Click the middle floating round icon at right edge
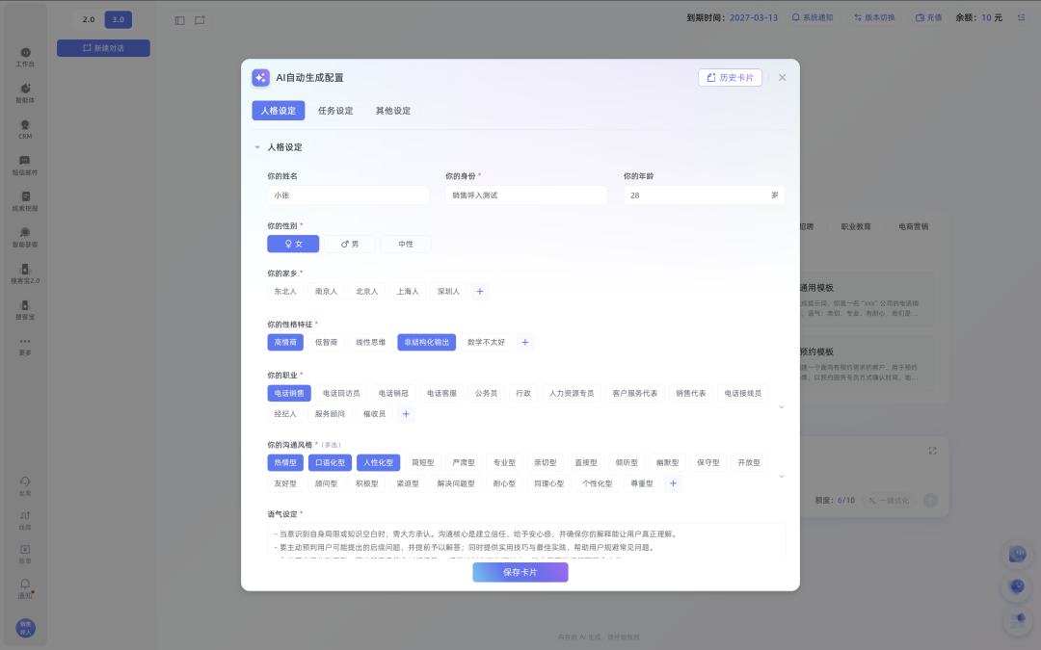The width and height of the screenshot is (1041, 650). 1017,586
